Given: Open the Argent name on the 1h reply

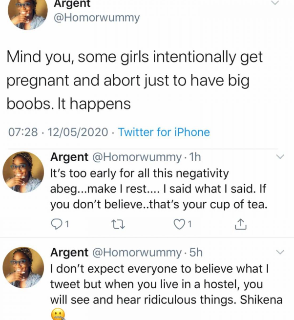Looking at the screenshot, I should point(69,157).
